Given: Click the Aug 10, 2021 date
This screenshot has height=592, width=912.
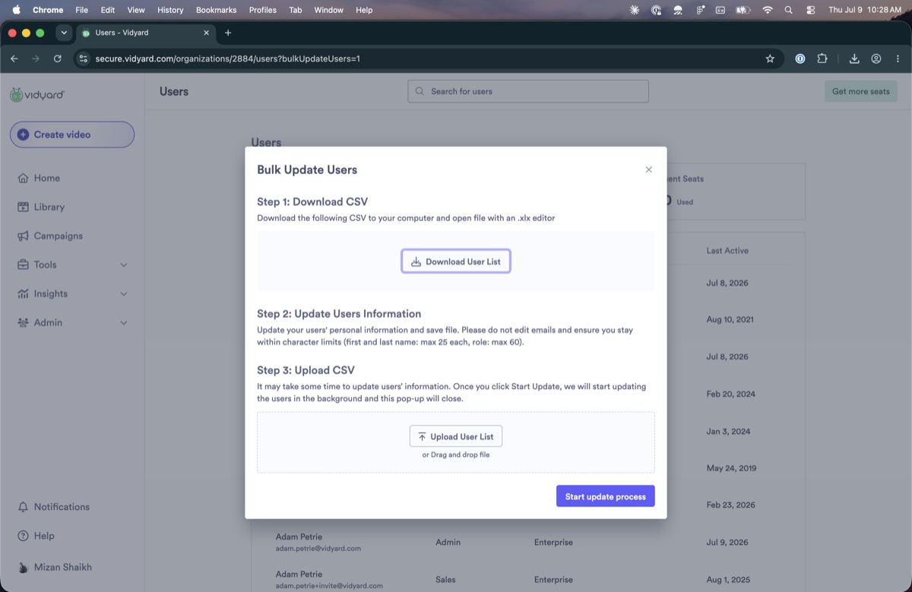Looking at the screenshot, I should [x=730, y=320].
